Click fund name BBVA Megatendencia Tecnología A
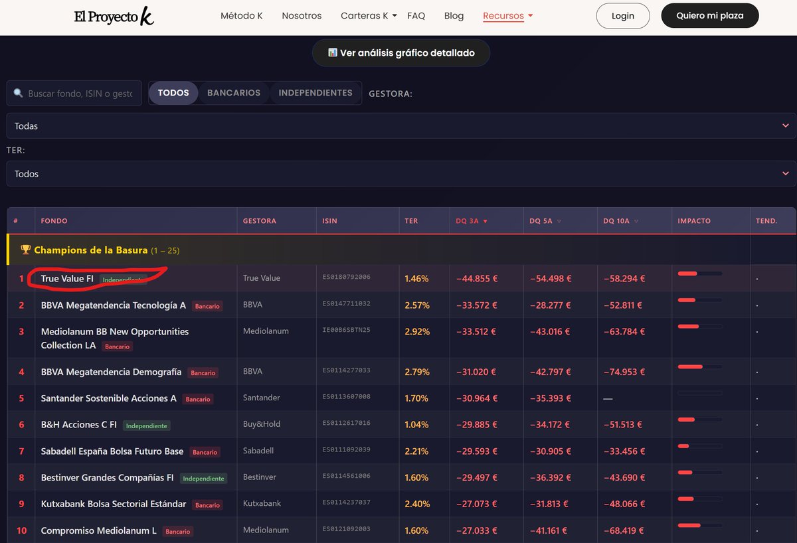The image size is (797, 543). point(114,305)
